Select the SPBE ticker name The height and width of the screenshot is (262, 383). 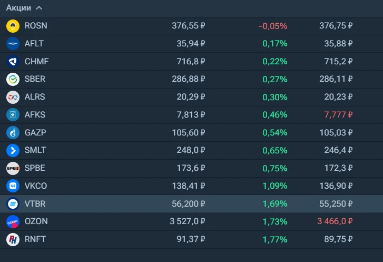pyautogui.click(x=35, y=168)
